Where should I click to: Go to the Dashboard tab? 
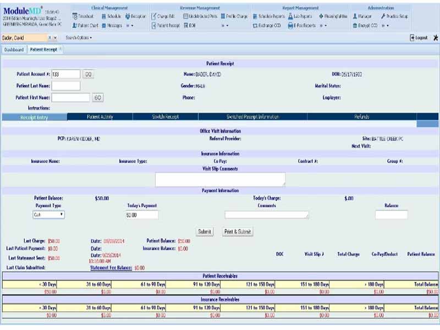(x=14, y=50)
